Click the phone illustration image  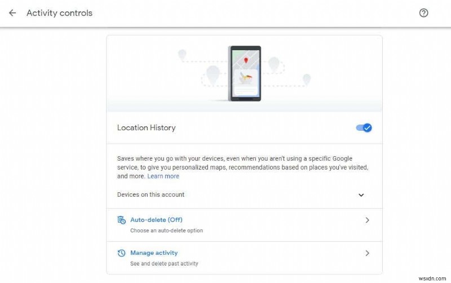245,73
